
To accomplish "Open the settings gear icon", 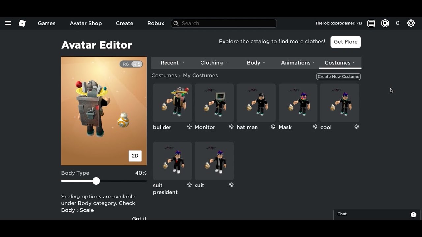I will click(x=411, y=23).
